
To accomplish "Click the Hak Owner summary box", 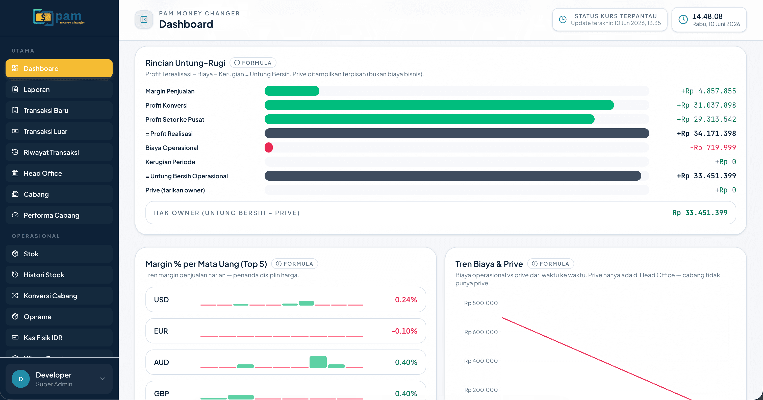I will pos(441,213).
